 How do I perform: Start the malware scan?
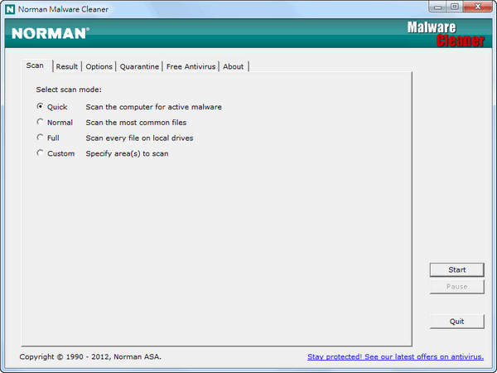pyautogui.click(x=456, y=270)
